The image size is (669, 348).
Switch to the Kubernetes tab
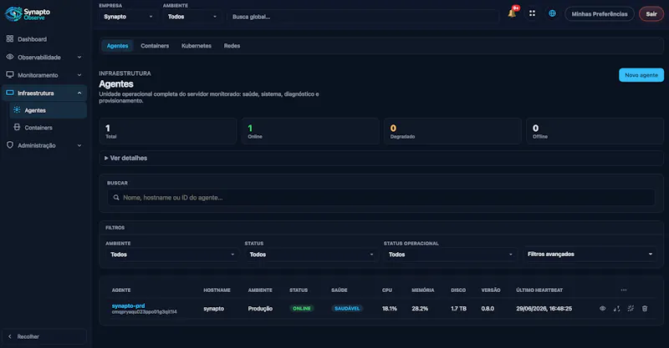point(197,46)
